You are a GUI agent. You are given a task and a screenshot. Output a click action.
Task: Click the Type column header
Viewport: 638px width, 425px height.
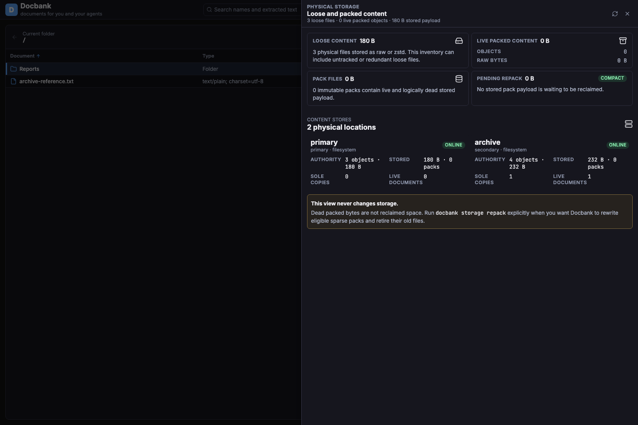208,56
